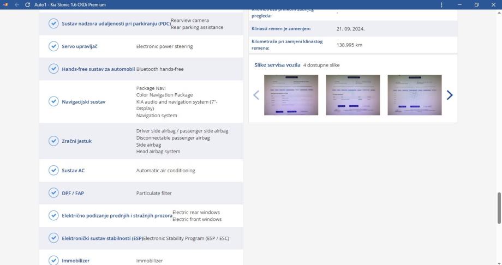Open second service document thumbnail
This screenshot has height=265, width=502.
353,95
